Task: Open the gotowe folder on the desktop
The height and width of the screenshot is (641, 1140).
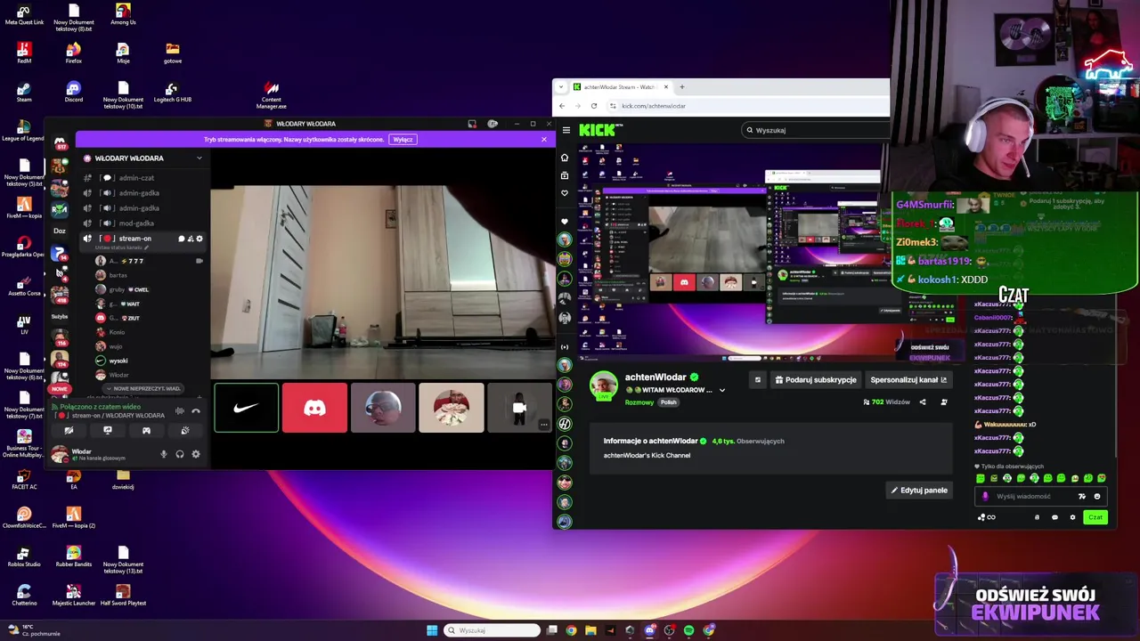Action: click(172, 53)
